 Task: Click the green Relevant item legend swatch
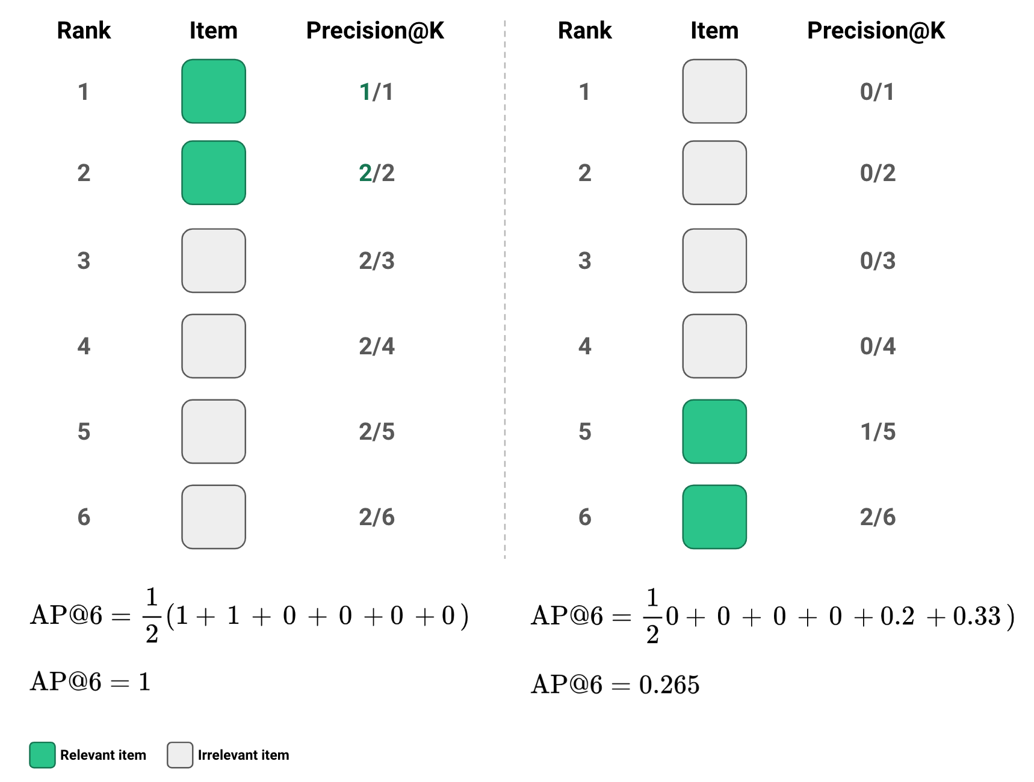click(42, 755)
